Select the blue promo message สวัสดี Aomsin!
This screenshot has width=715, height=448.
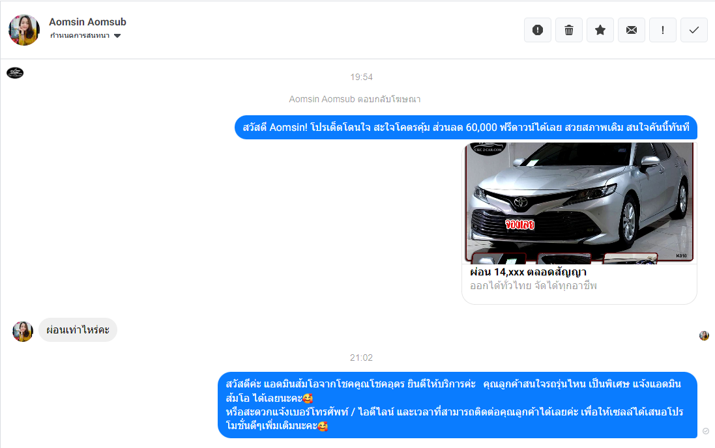click(x=466, y=127)
